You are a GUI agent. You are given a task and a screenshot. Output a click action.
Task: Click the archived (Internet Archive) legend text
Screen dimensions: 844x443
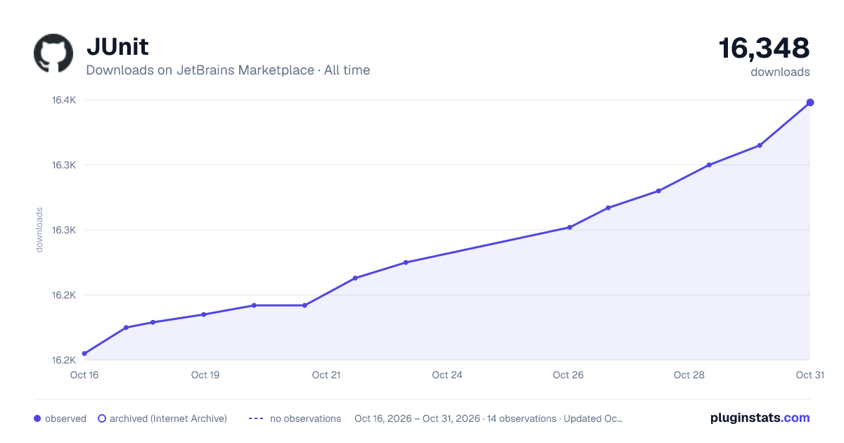tap(168, 418)
